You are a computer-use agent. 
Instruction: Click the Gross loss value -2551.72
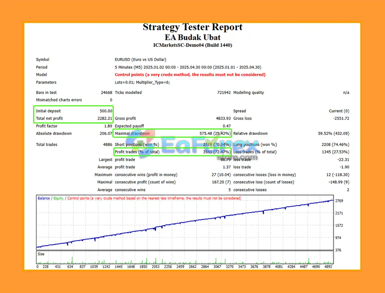tap(341, 118)
